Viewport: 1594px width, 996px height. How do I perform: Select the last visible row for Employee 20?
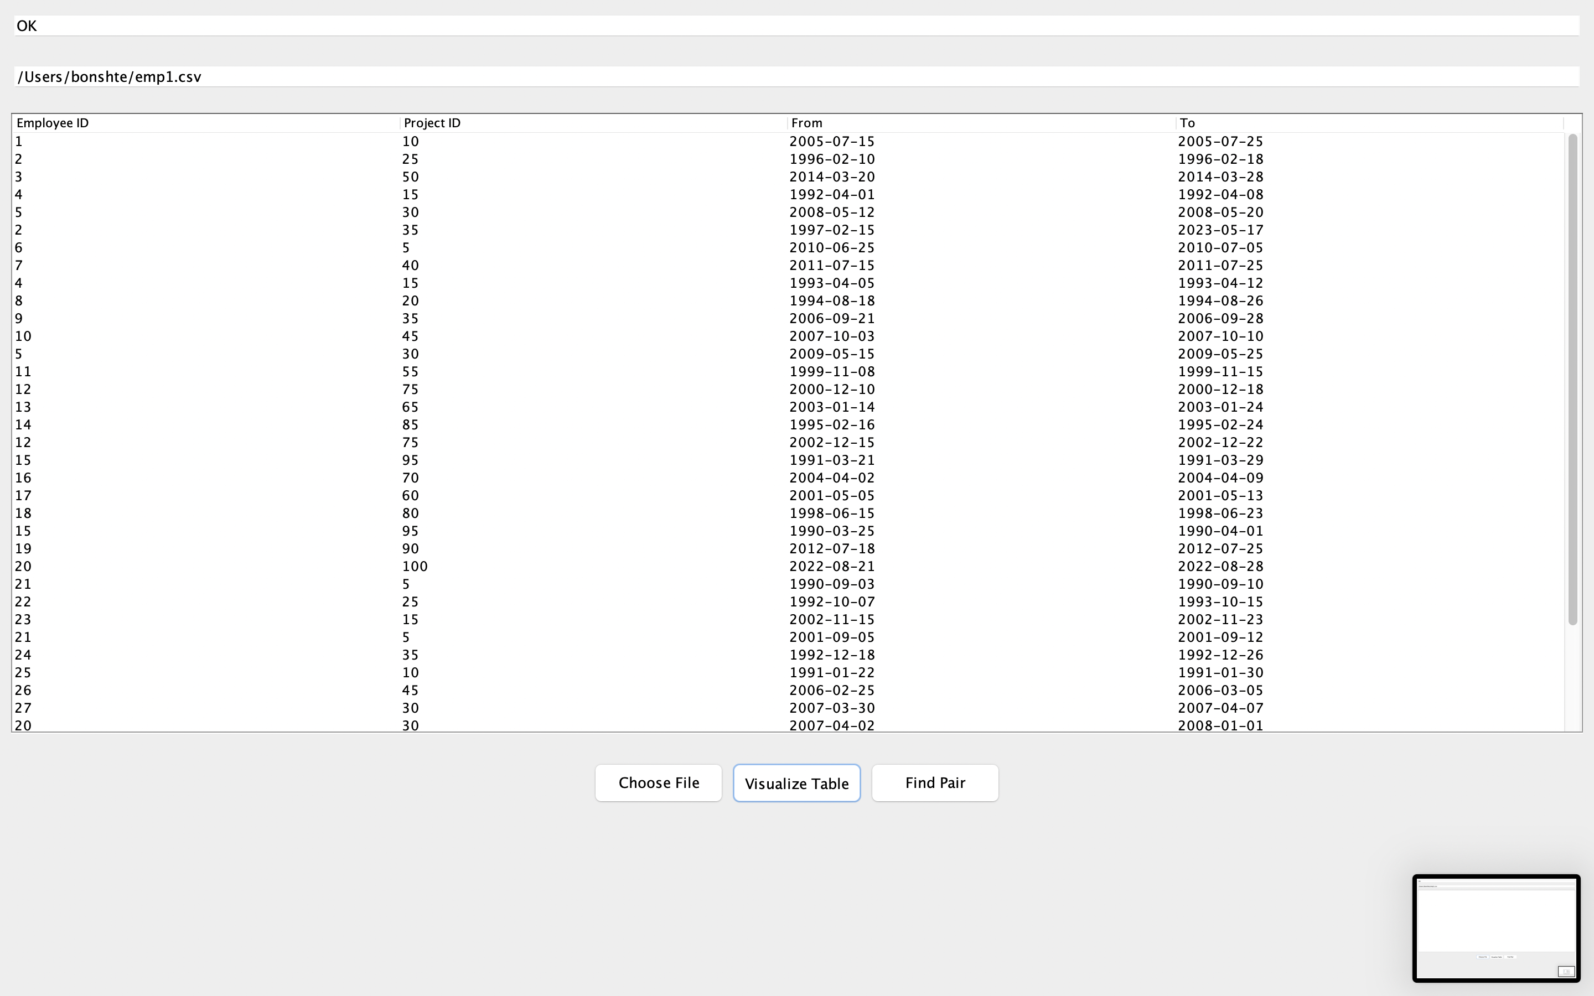pos(395,725)
